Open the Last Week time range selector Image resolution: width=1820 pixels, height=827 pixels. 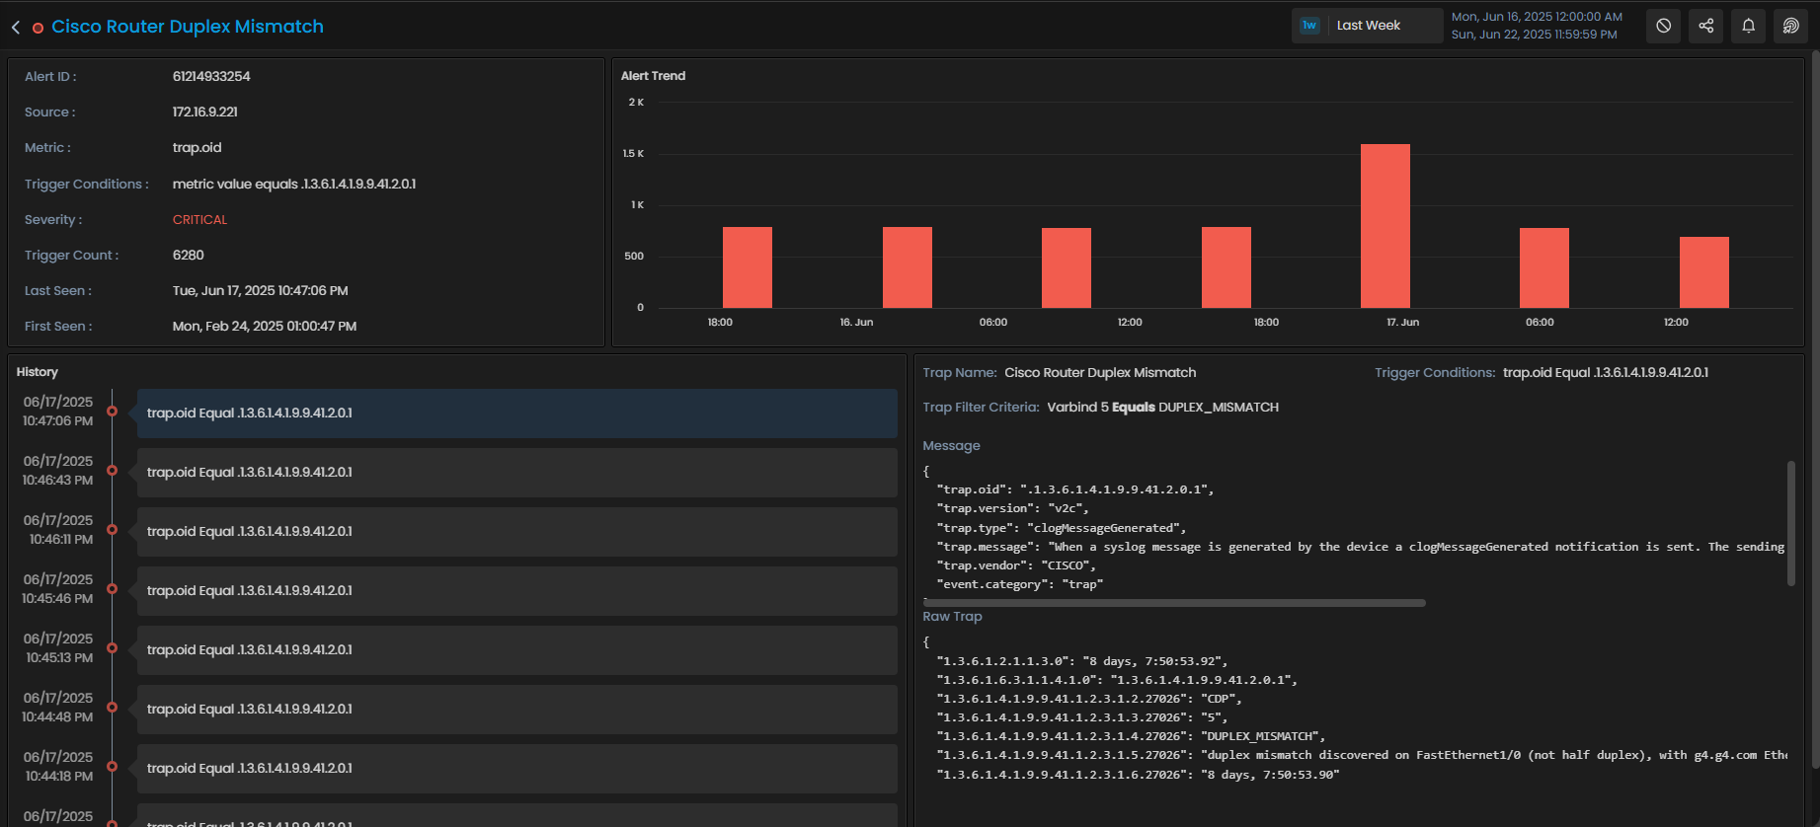[x=1368, y=26]
